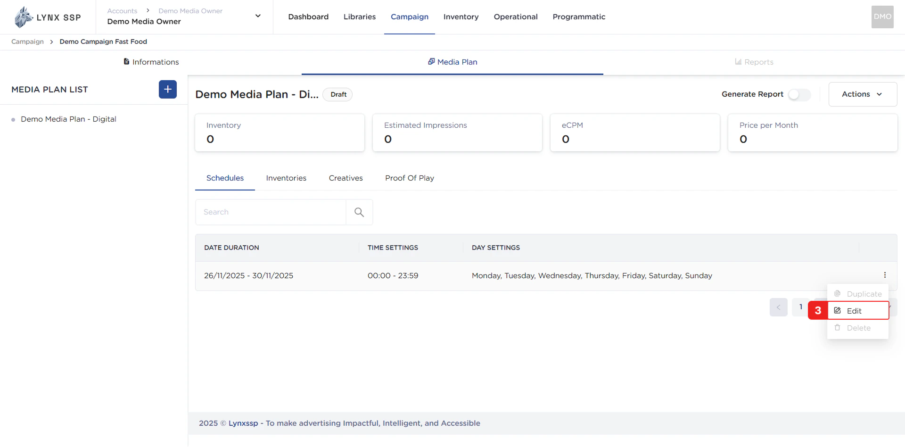Click into the Search input field
Image resolution: width=905 pixels, height=447 pixels.
[x=271, y=212]
